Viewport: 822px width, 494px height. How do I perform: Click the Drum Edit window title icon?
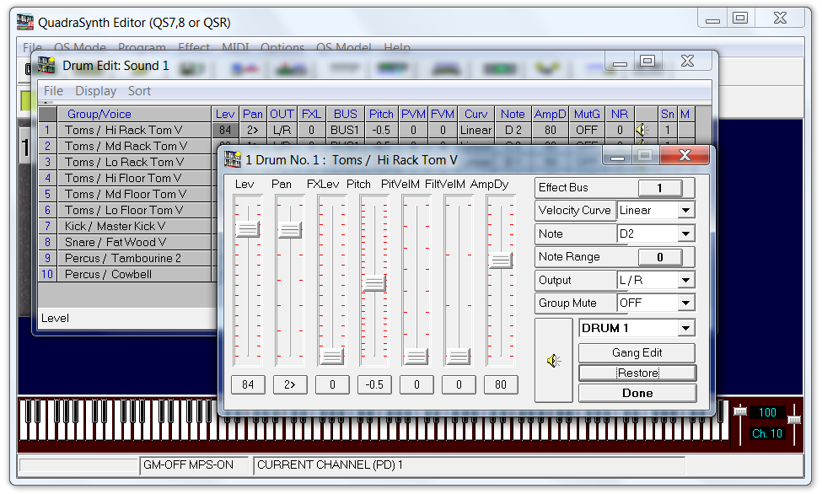tap(46, 65)
